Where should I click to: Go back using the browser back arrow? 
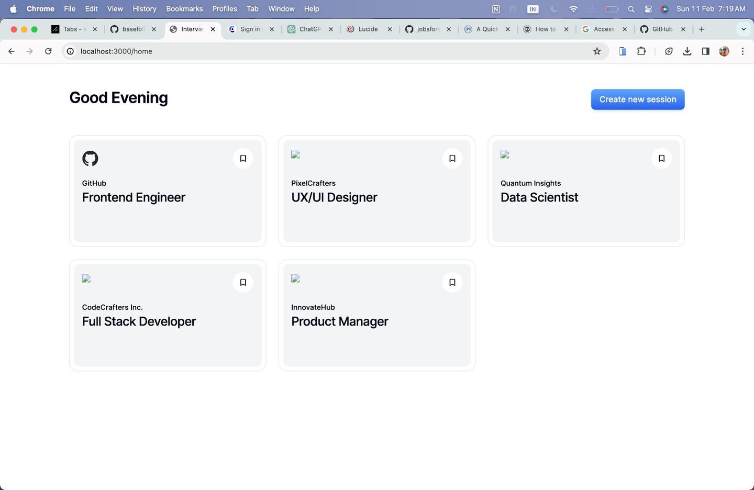coord(12,51)
